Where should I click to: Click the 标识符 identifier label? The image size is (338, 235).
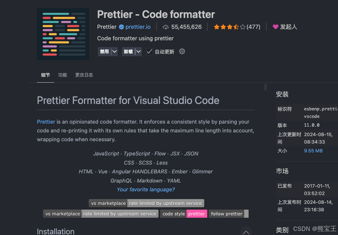[x=284, y=109]
